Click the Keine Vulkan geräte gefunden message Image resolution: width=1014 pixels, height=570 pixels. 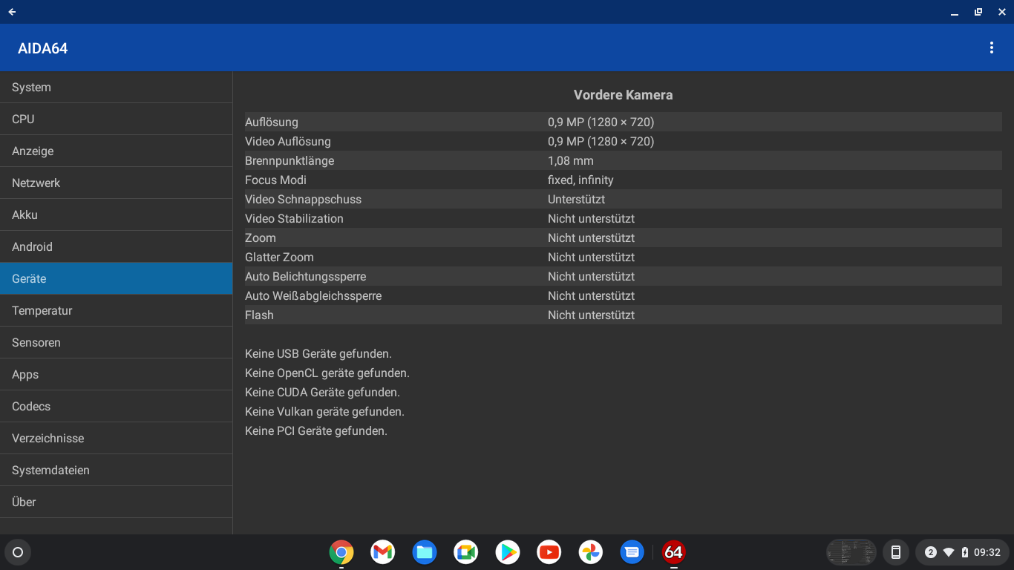[324, 411]
